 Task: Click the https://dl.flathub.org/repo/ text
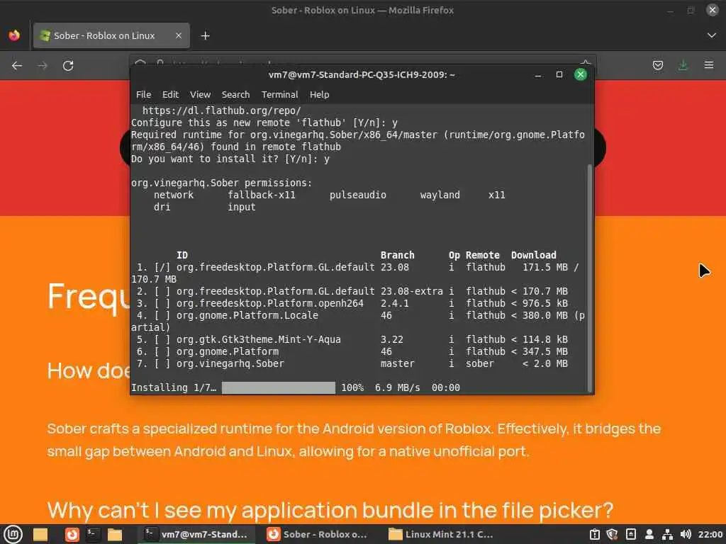click(221, 110)
